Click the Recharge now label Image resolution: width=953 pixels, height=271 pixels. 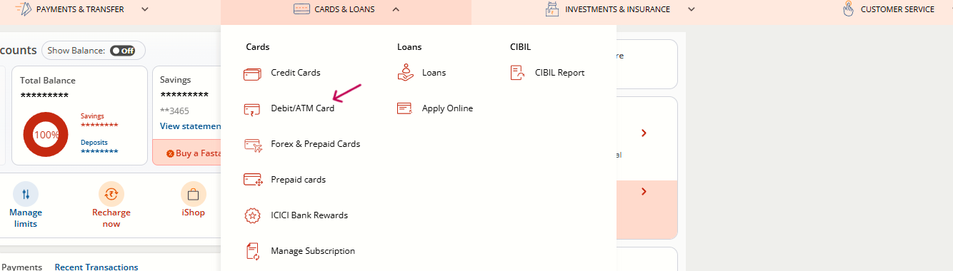[x=111, y=218]
